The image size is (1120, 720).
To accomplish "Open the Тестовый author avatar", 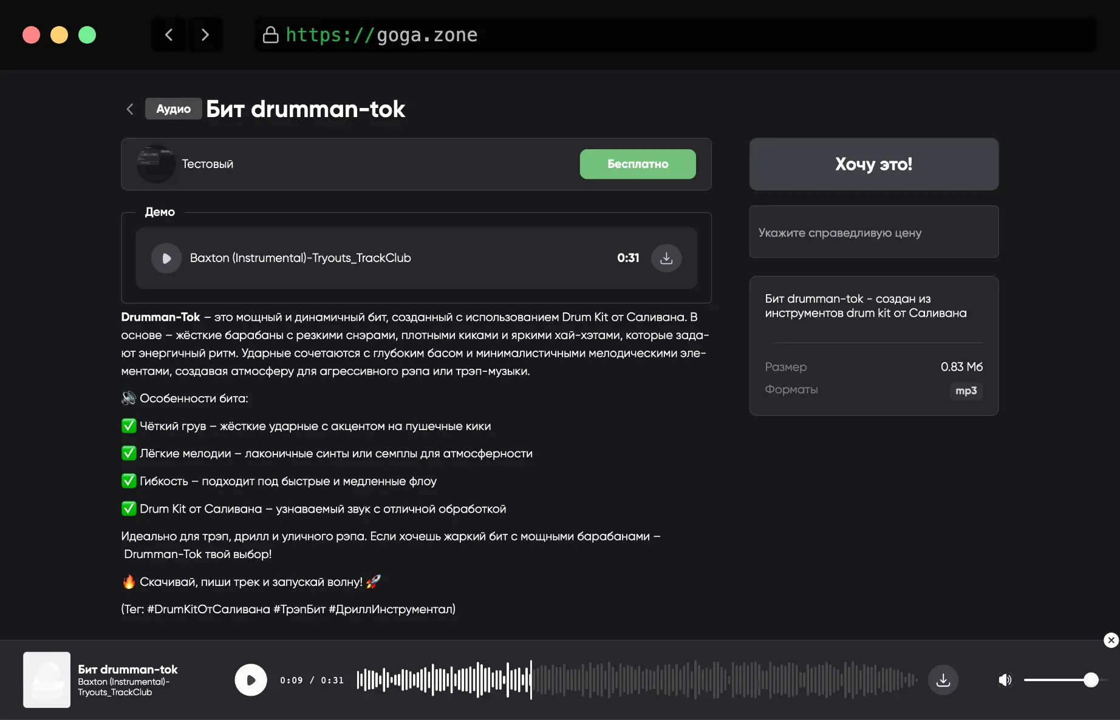I will pos(156,164).
